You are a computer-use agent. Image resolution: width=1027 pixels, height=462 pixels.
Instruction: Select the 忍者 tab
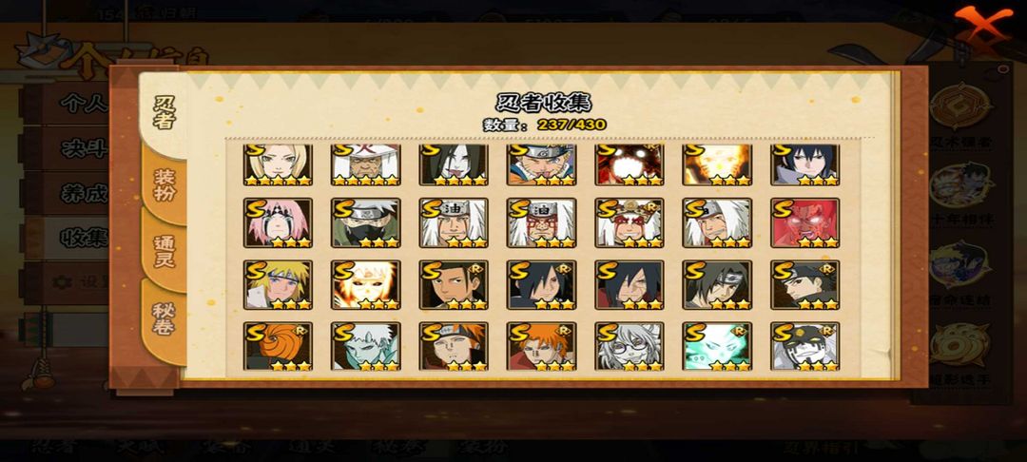164,112
